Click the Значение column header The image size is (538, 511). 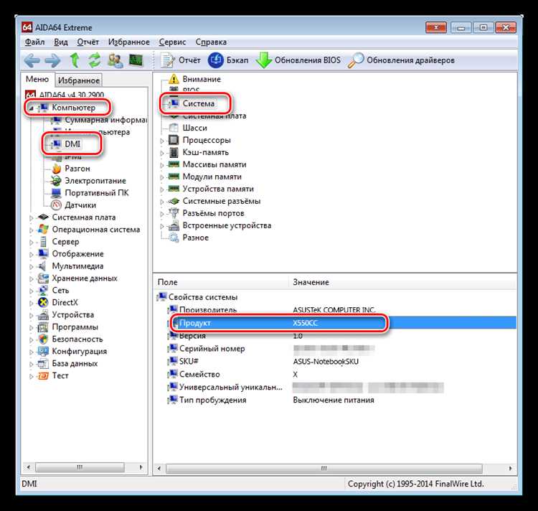[x=311, y=283]
